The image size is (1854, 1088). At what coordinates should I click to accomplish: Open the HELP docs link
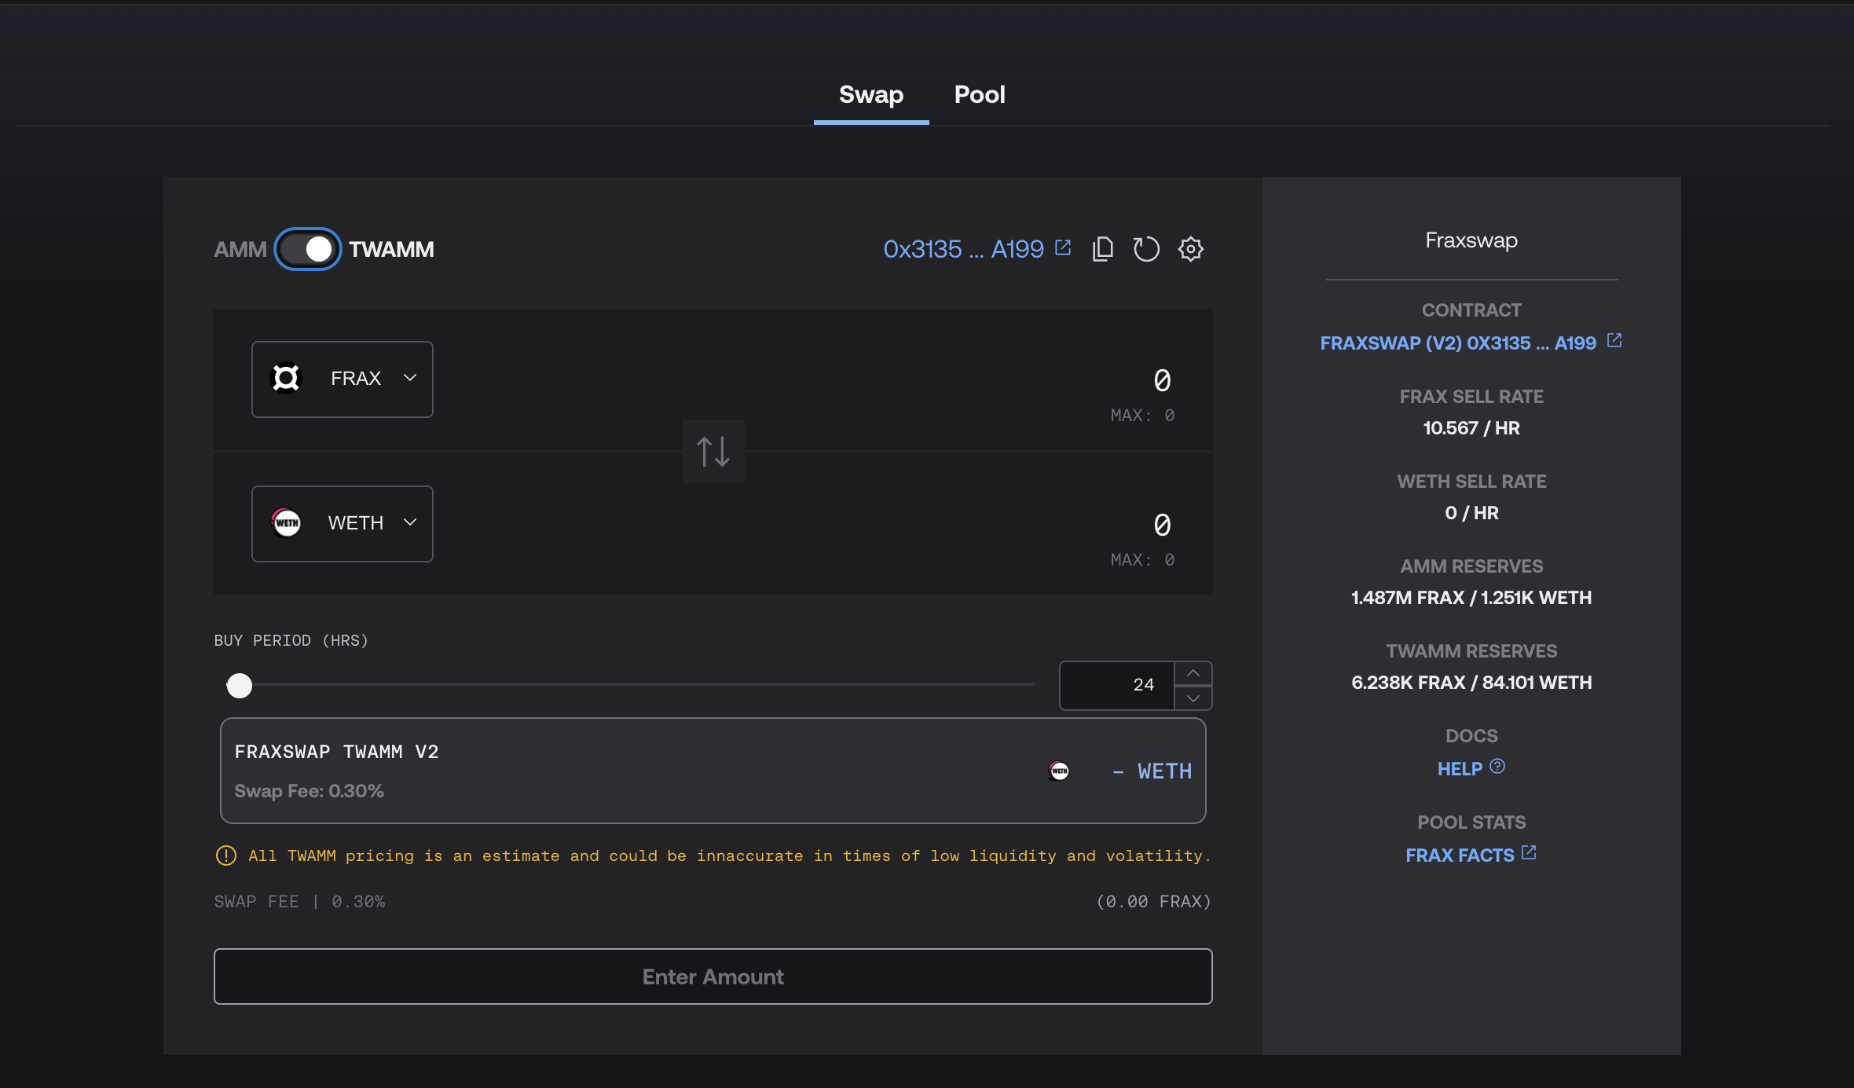[x=1460, y=769]
